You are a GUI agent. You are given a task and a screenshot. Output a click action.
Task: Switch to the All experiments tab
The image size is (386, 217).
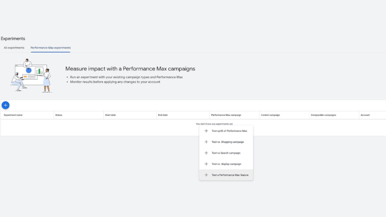click(x=14, y=48)
